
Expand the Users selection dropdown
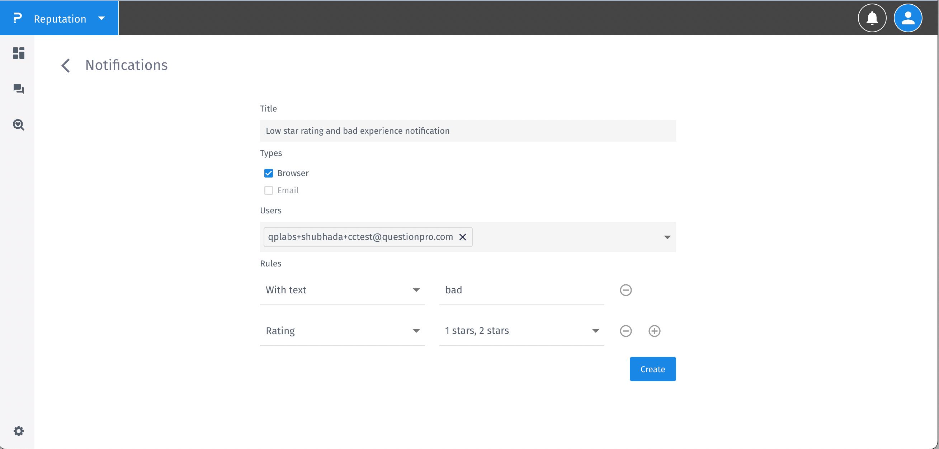pyautogui.click(x=667, y=237)
